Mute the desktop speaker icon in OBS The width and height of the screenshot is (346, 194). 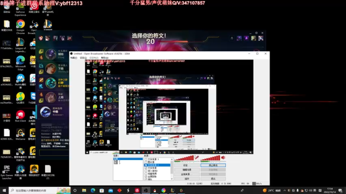click(x=223, y=157)
